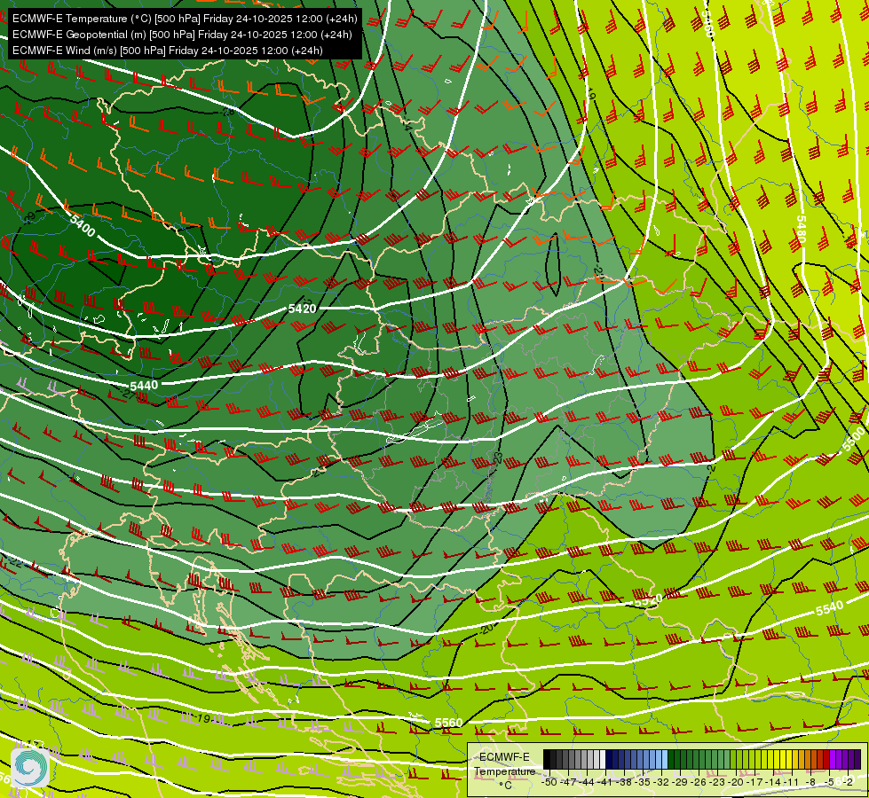
Task: Click the °C unit label in legend
Action: coord(505,786)
